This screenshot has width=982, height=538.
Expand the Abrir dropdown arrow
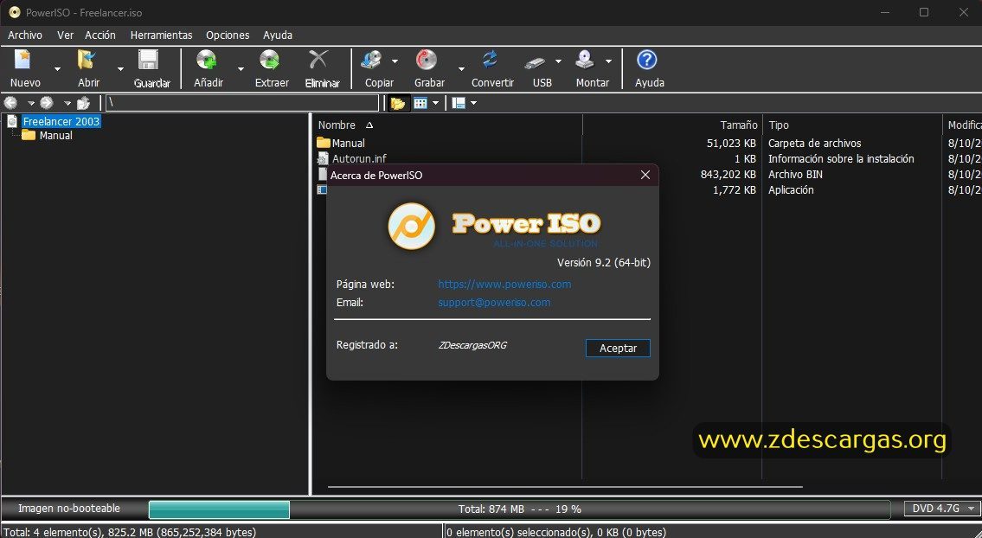tap(120, 69)
